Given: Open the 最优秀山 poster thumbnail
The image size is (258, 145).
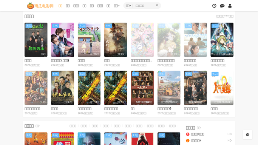Looking at the screenshot, I should 36,40.
